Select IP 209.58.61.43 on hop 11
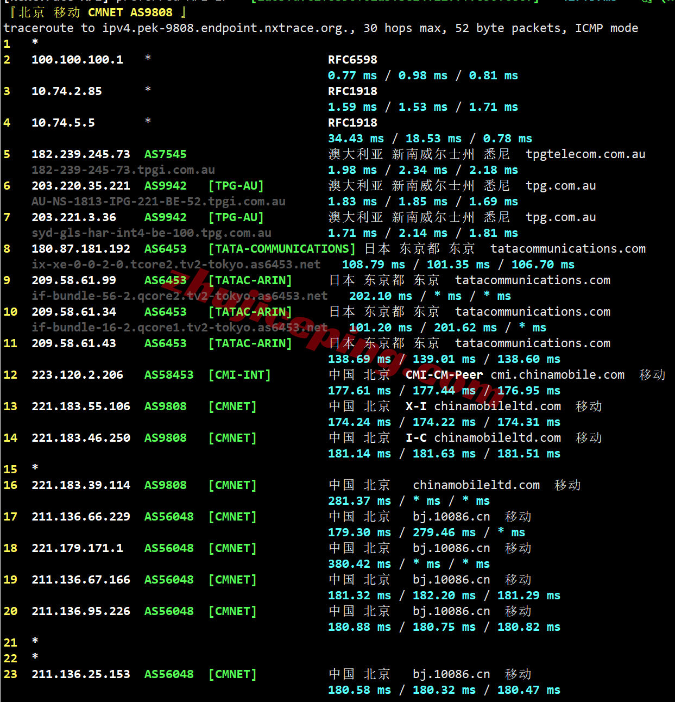 pos(74,343)
